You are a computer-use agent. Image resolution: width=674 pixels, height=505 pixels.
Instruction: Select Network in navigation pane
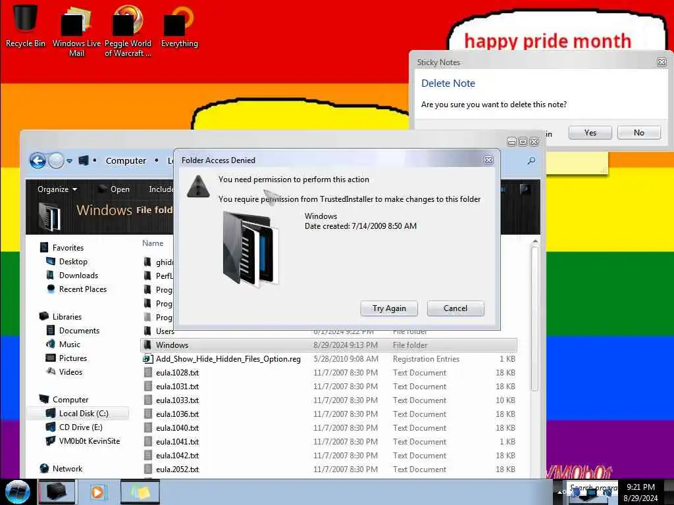61,468
